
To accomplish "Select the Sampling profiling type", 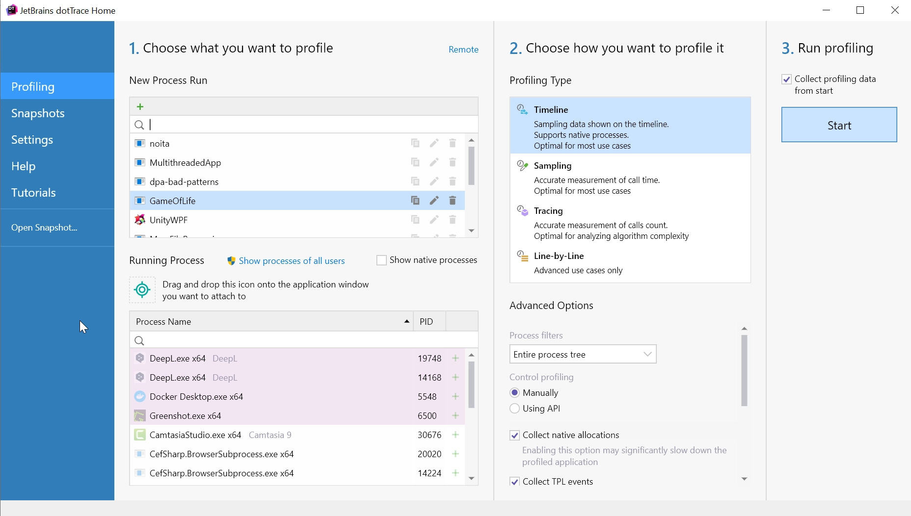I will coord(630,178).
